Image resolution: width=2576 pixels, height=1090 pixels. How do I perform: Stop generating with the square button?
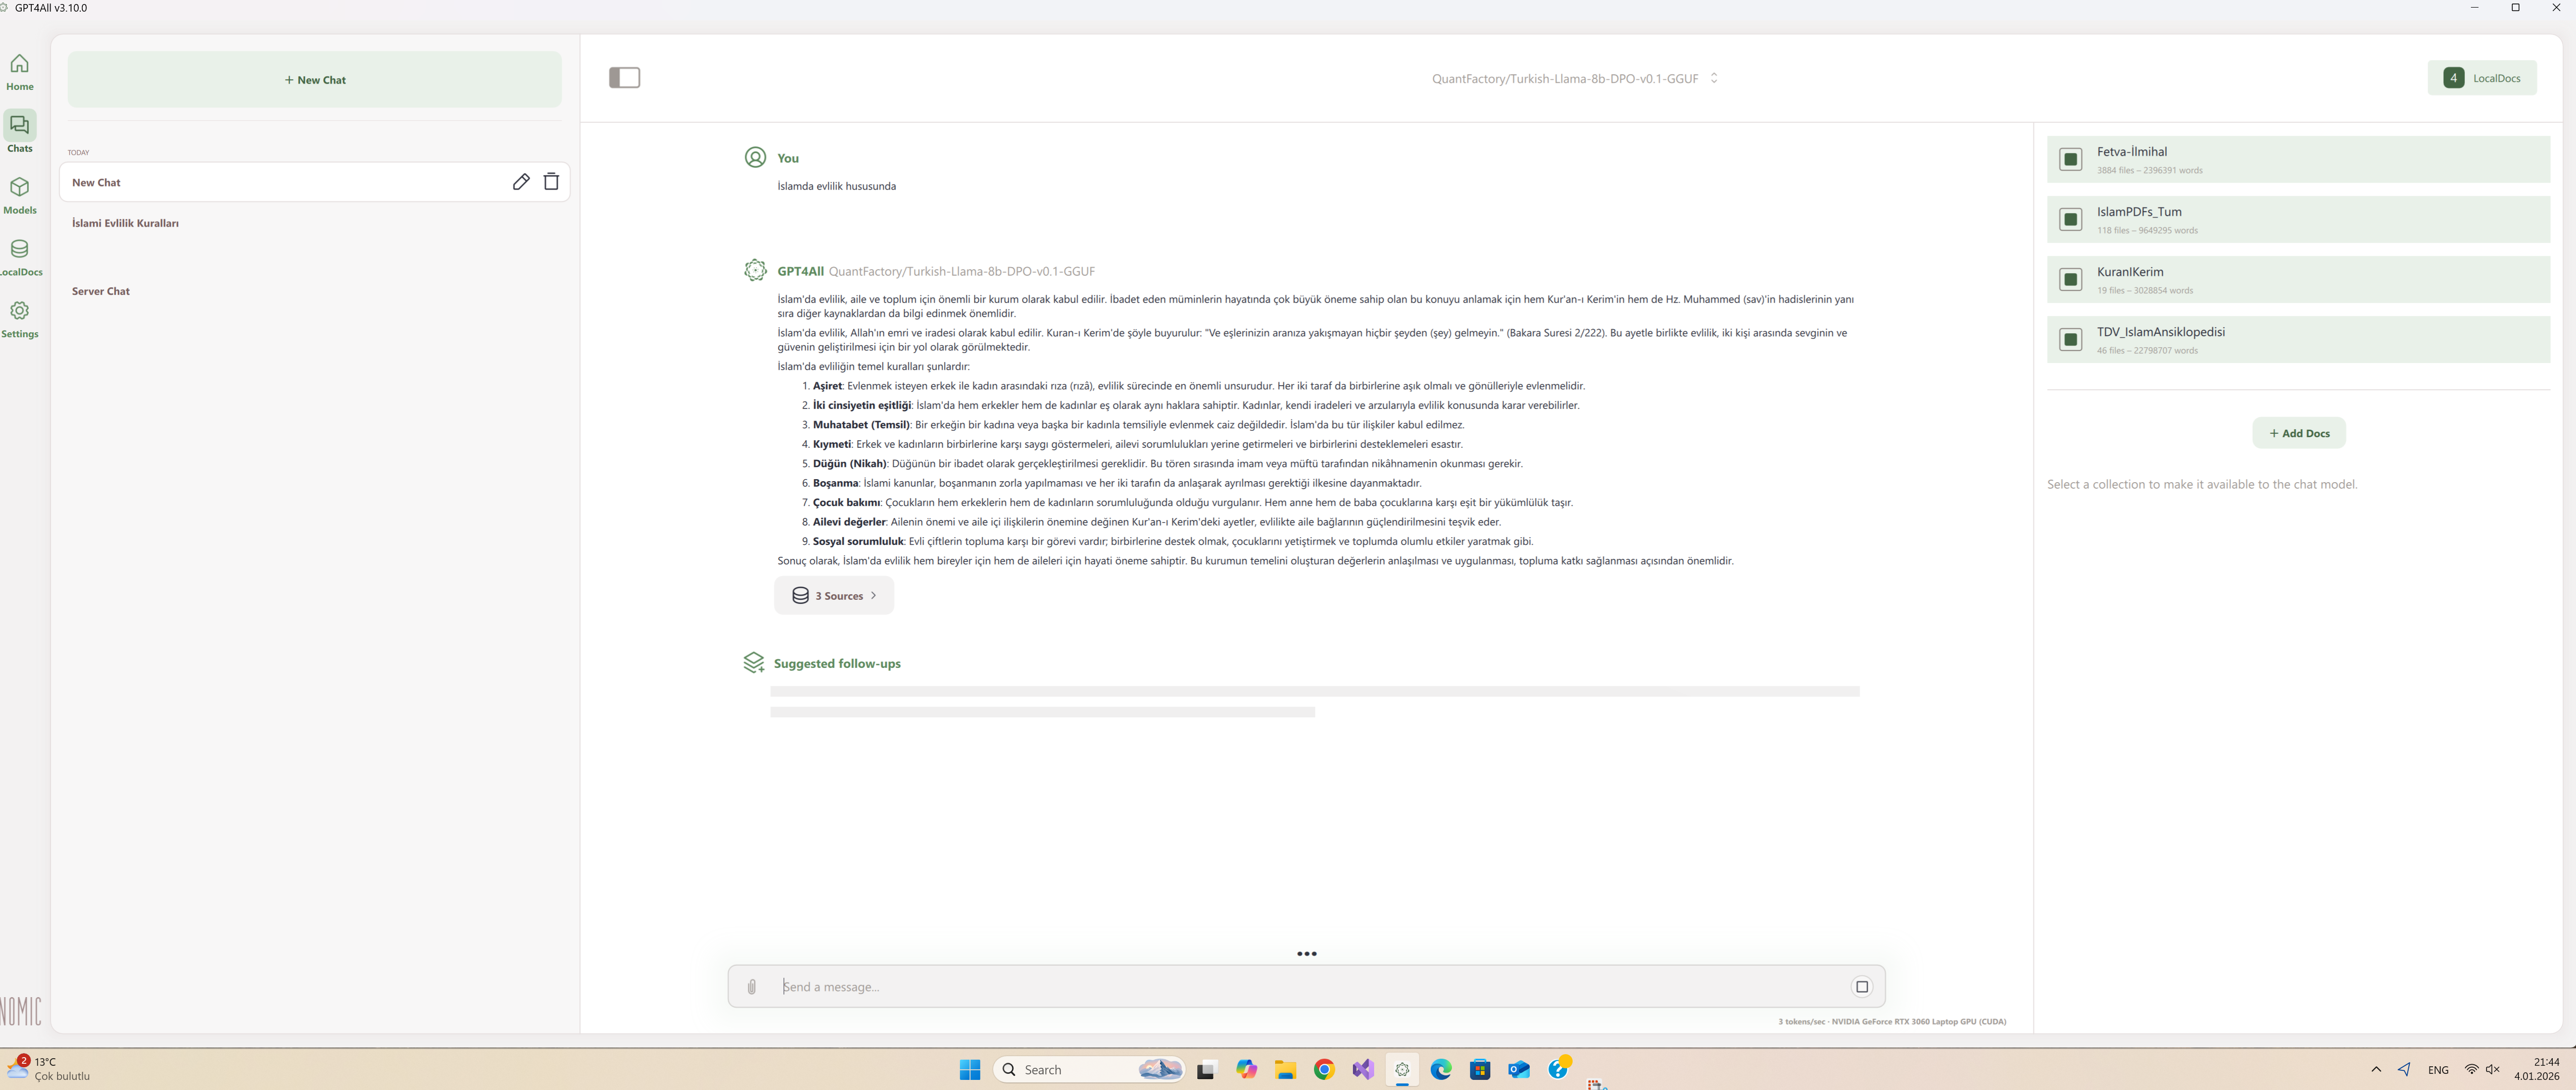[1862, 987]
